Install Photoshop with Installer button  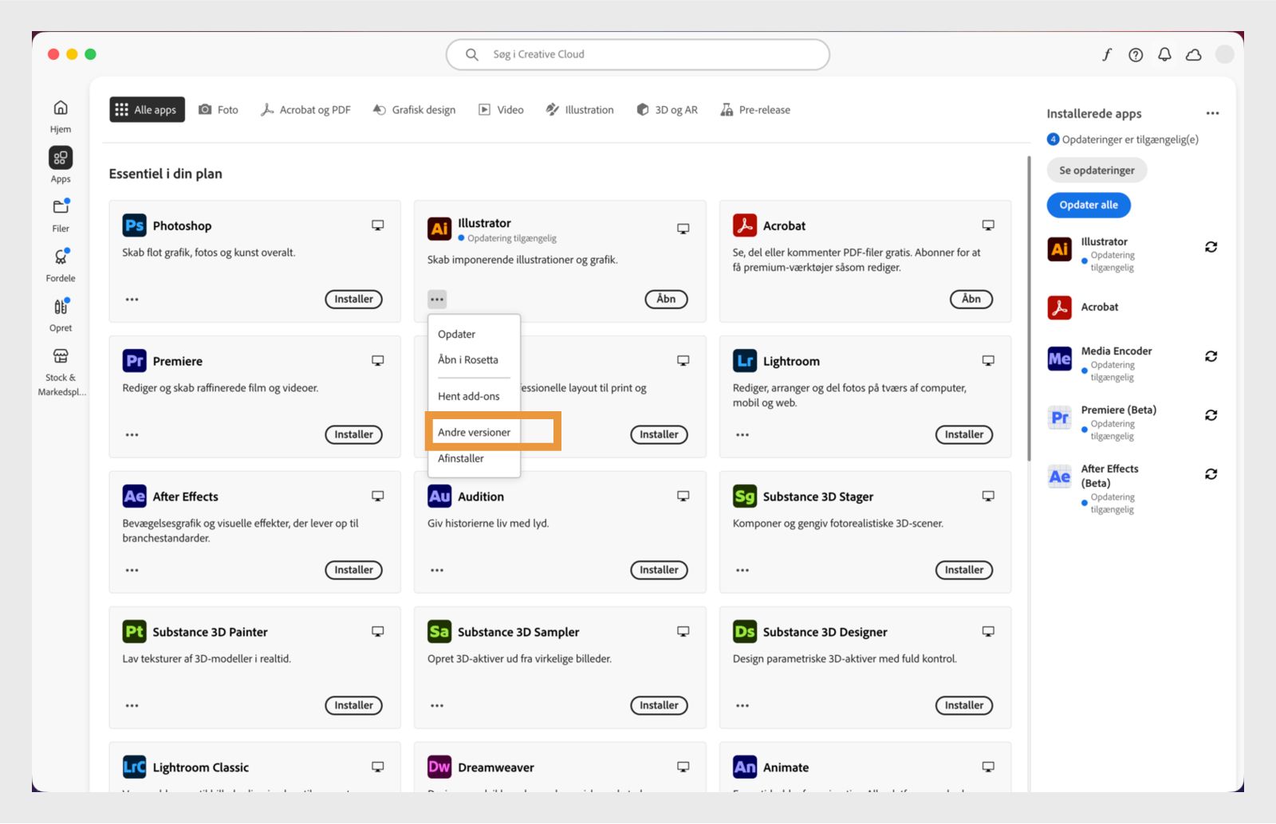coord(353,300)
